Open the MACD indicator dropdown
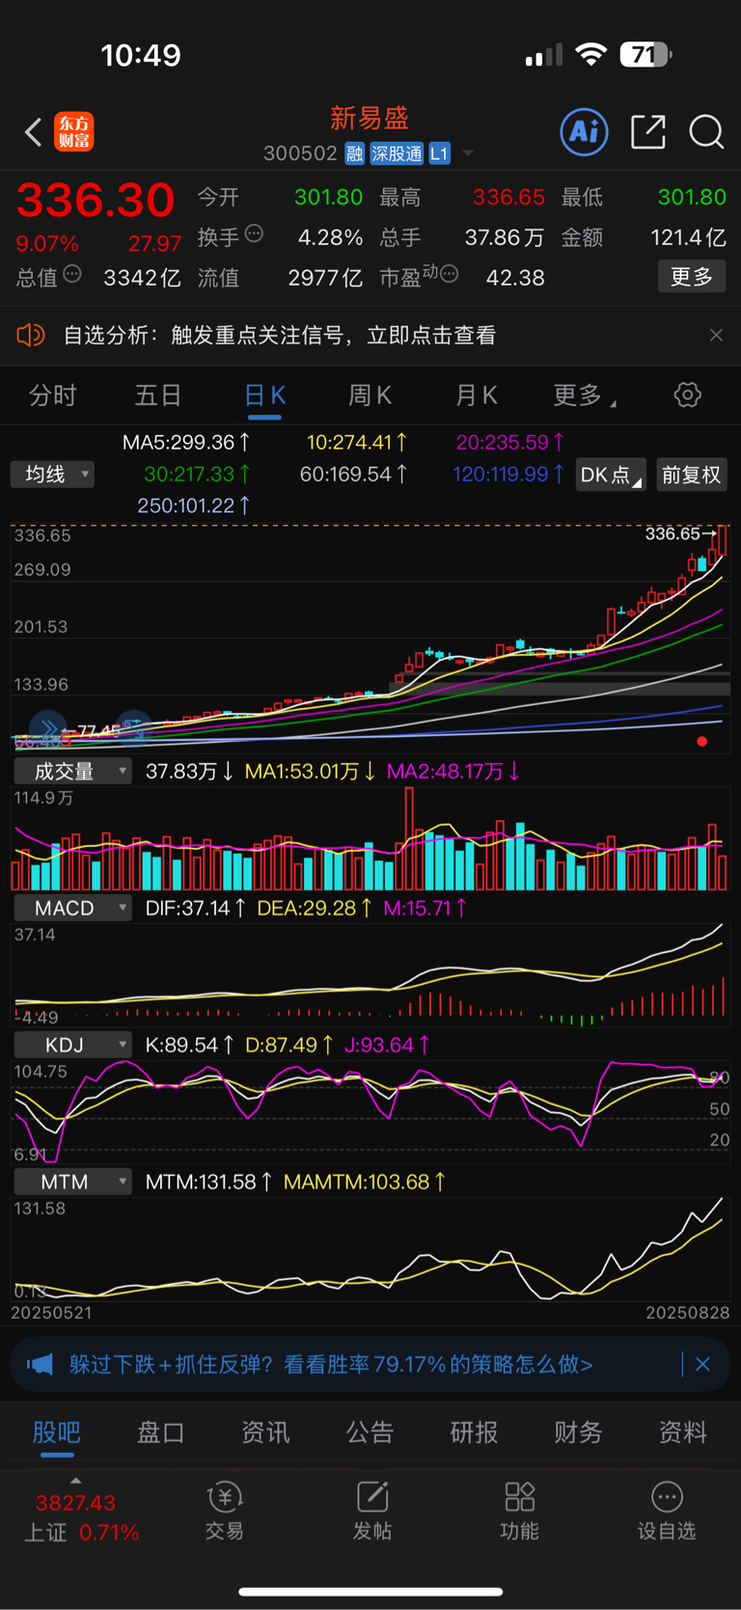Image resolution: width=741 pixels, height=1610 pixels. point(72,908)
